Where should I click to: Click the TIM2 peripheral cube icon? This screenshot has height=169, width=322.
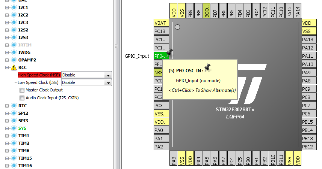click(14, 143)
